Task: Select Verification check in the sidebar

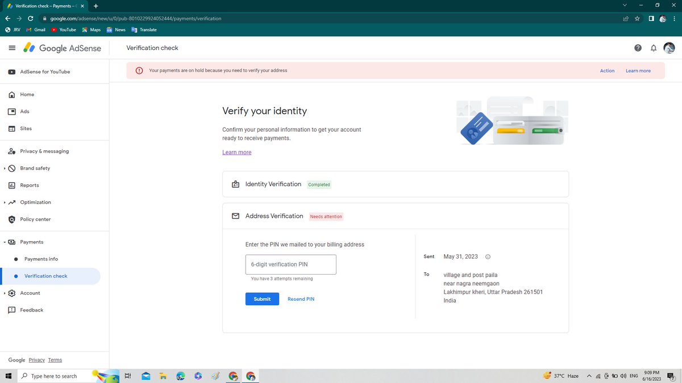Action: click(51, 276)
